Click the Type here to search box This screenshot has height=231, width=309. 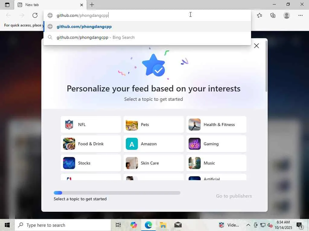click(x=63, y=225)
